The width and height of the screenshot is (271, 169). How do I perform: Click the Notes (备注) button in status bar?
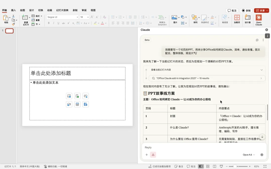tap(179, 166)
